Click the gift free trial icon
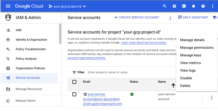Viewport: 218px width, 111px height. pyautogui.click(x=174, y=6)
